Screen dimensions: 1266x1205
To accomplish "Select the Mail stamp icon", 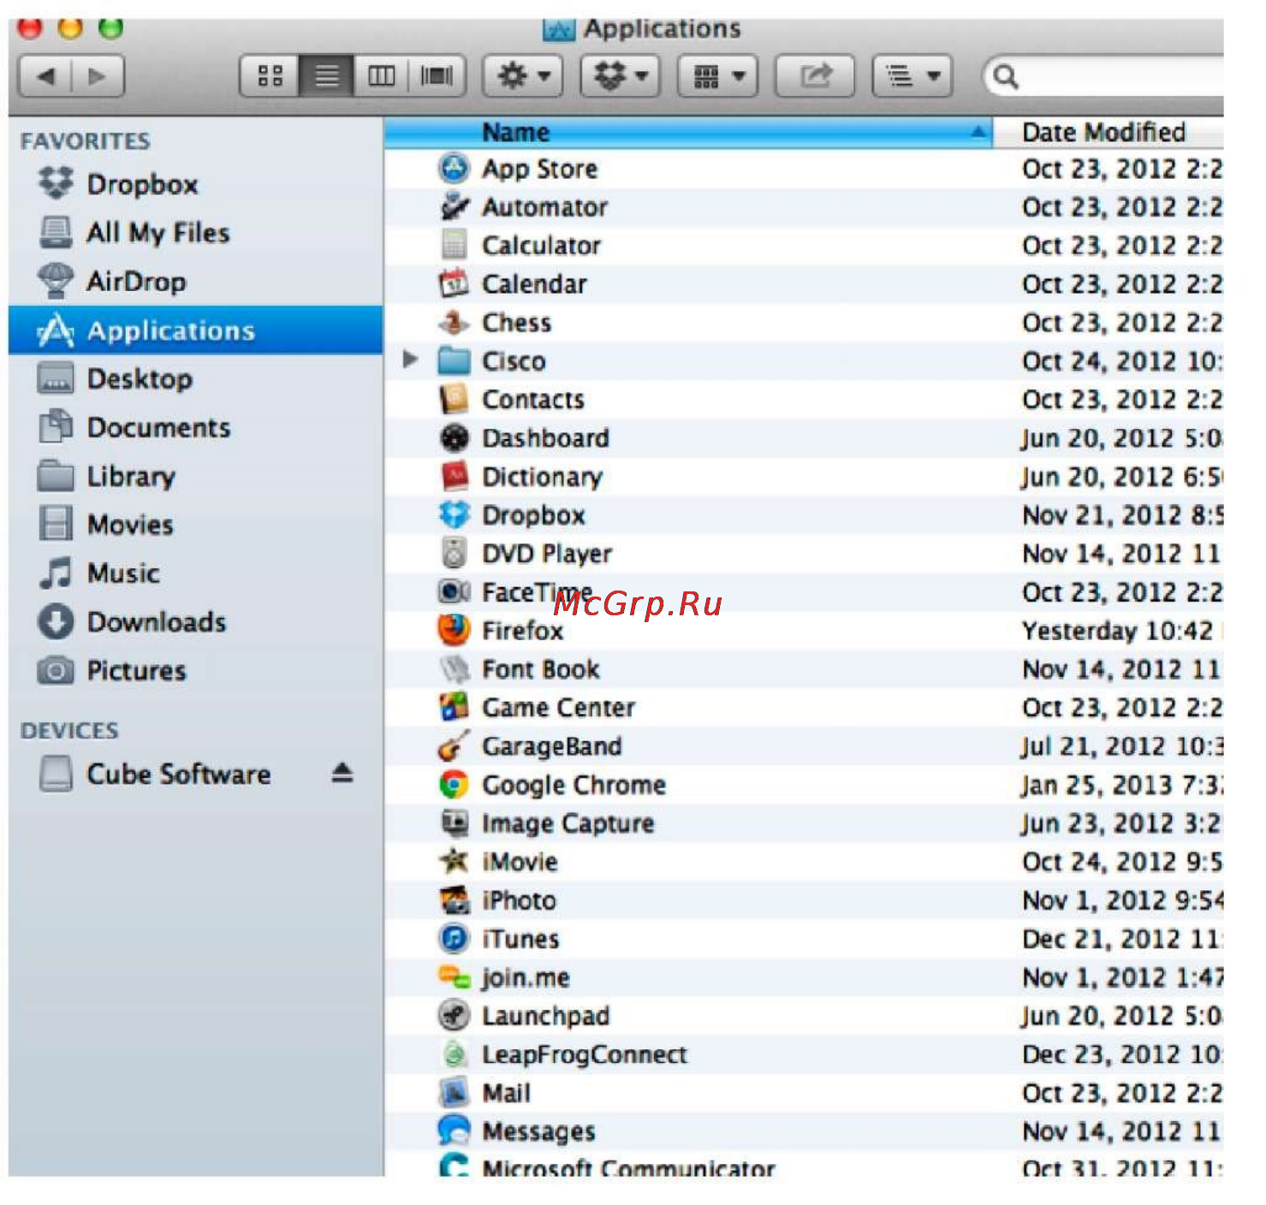I will [x=454, y=1092].
